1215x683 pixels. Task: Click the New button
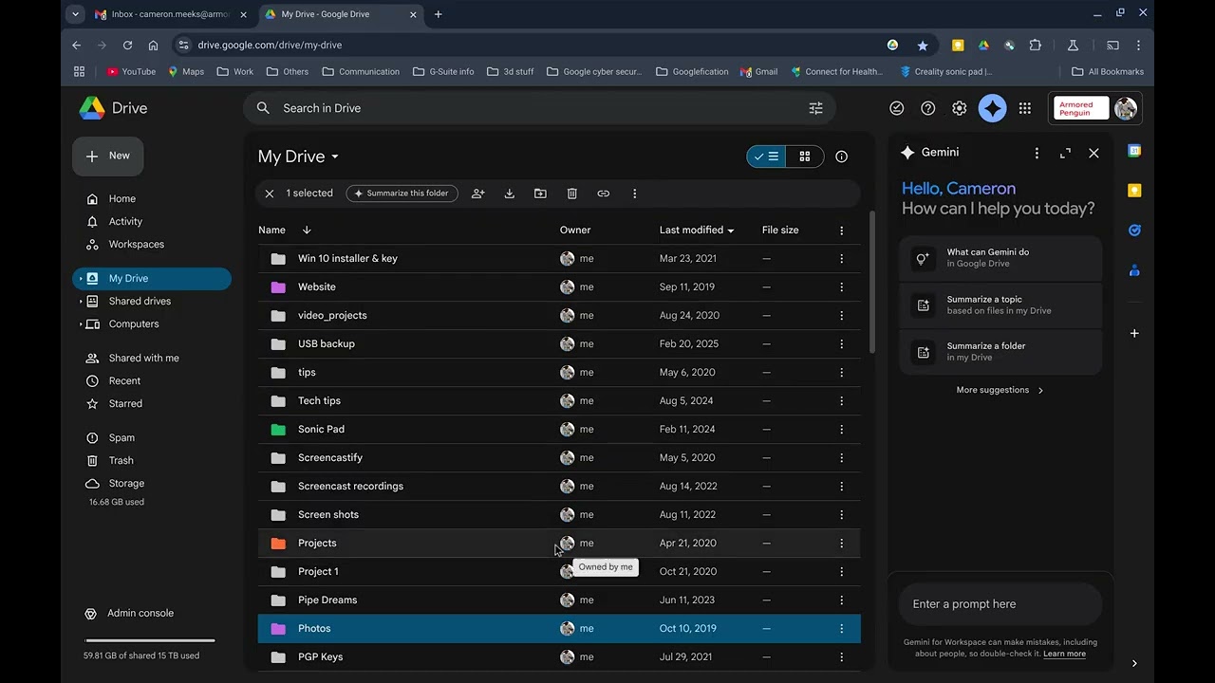(x=108, y=156)
